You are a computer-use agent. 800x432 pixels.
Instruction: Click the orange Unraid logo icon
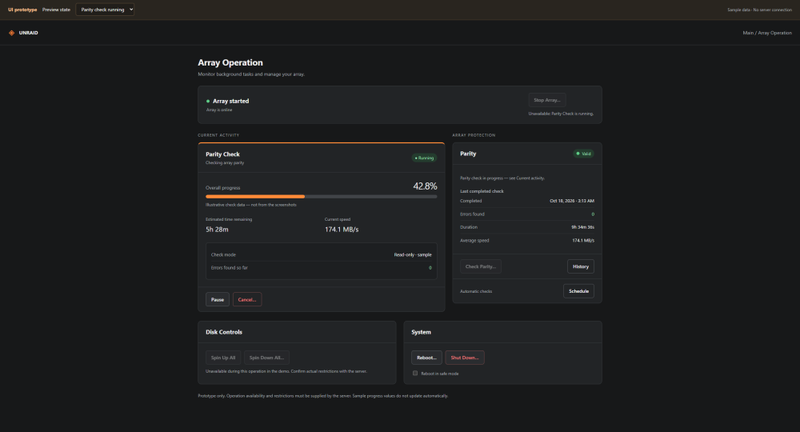click(12, 33)
